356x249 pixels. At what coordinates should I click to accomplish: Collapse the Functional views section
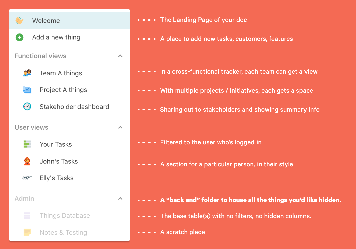(x=120, y=56)
